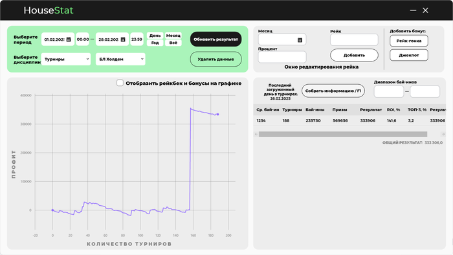This screenshot has height=255, width=453.
Task: Select the Год period preset
Action: click(x=155, y=43)
